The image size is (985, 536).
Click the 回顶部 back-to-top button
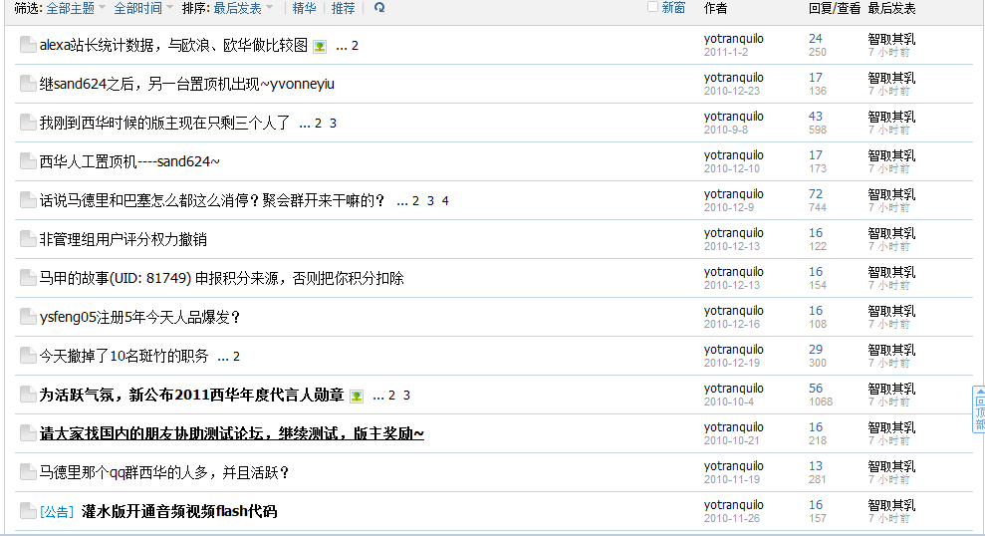pyautogui.click(x=979, y=409)
